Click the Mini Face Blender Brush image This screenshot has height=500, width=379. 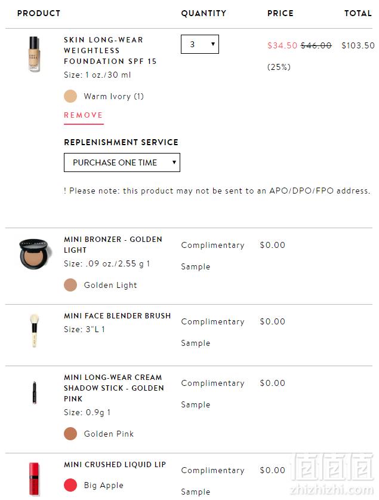(34, 330)
